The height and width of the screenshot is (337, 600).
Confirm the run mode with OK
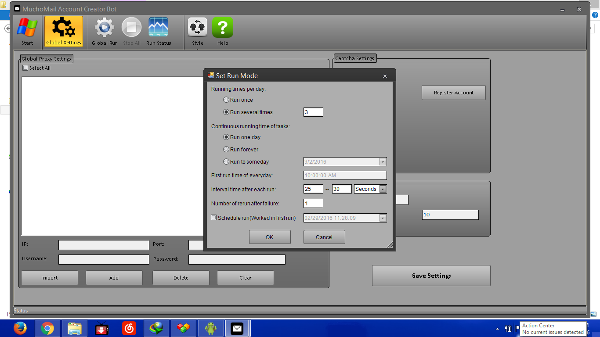270,237
